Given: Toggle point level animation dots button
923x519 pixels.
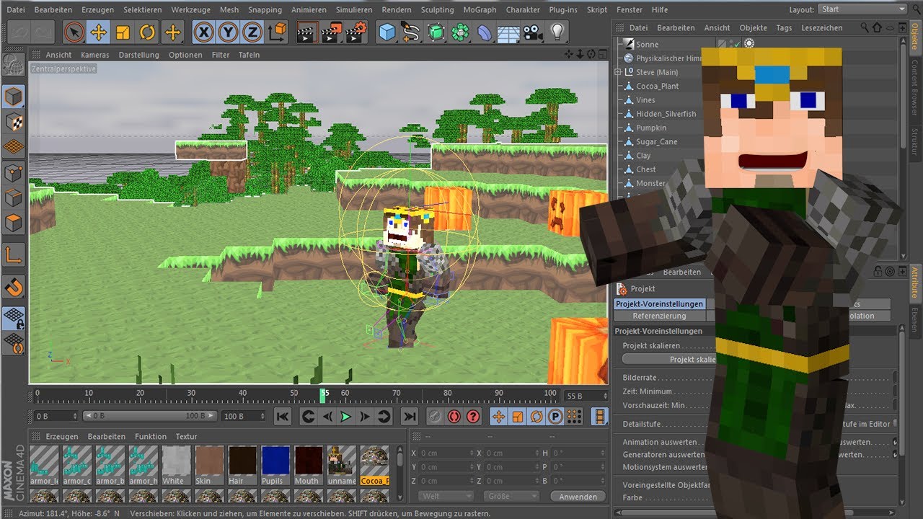Looking at the screenshot, I should click(x=574, y=416).
